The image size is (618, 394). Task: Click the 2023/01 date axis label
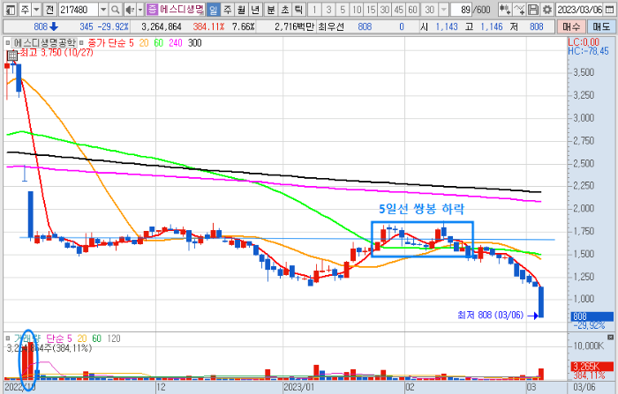pyautogui.click(x=298, y=387)
